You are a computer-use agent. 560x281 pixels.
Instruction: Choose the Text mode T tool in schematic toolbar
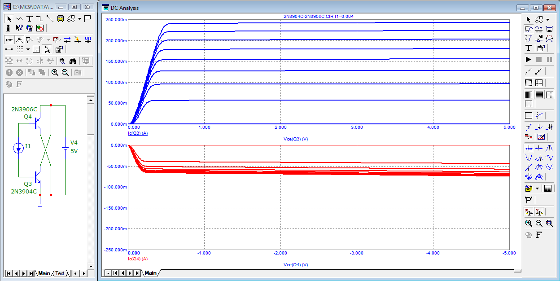click(29, 18)
